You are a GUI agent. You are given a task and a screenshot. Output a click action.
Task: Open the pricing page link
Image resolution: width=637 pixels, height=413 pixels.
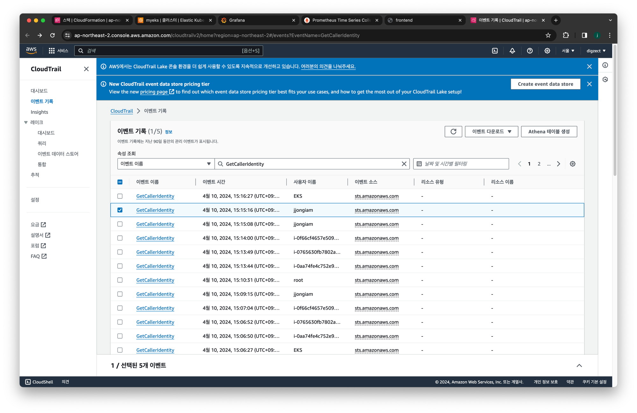157,92
